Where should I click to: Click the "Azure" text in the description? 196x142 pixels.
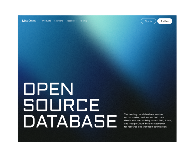pos(168,121)
